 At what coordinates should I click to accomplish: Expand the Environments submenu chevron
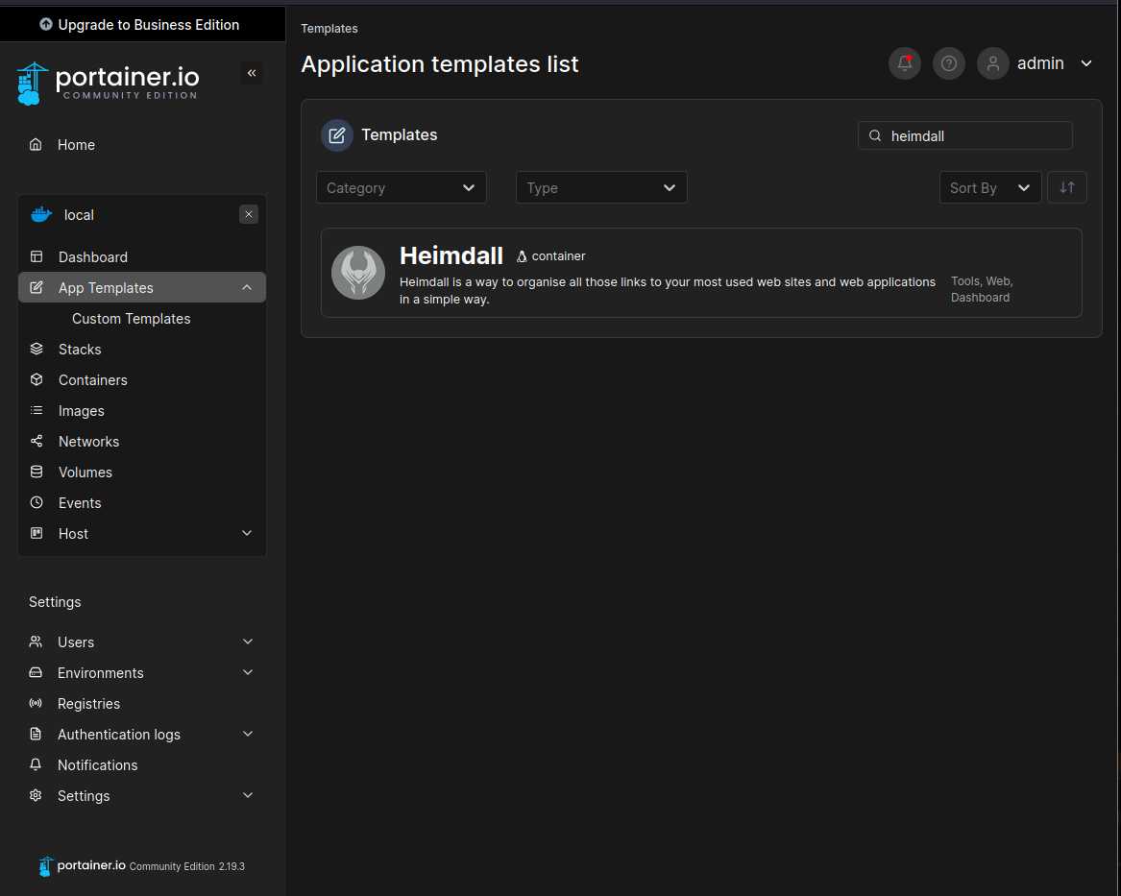(x=248, y=672)
